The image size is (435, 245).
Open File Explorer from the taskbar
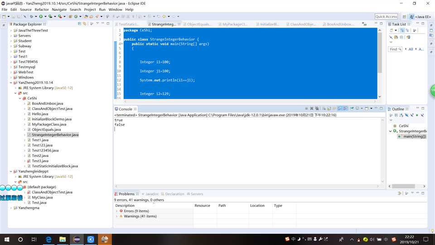[x=63, y=239]
